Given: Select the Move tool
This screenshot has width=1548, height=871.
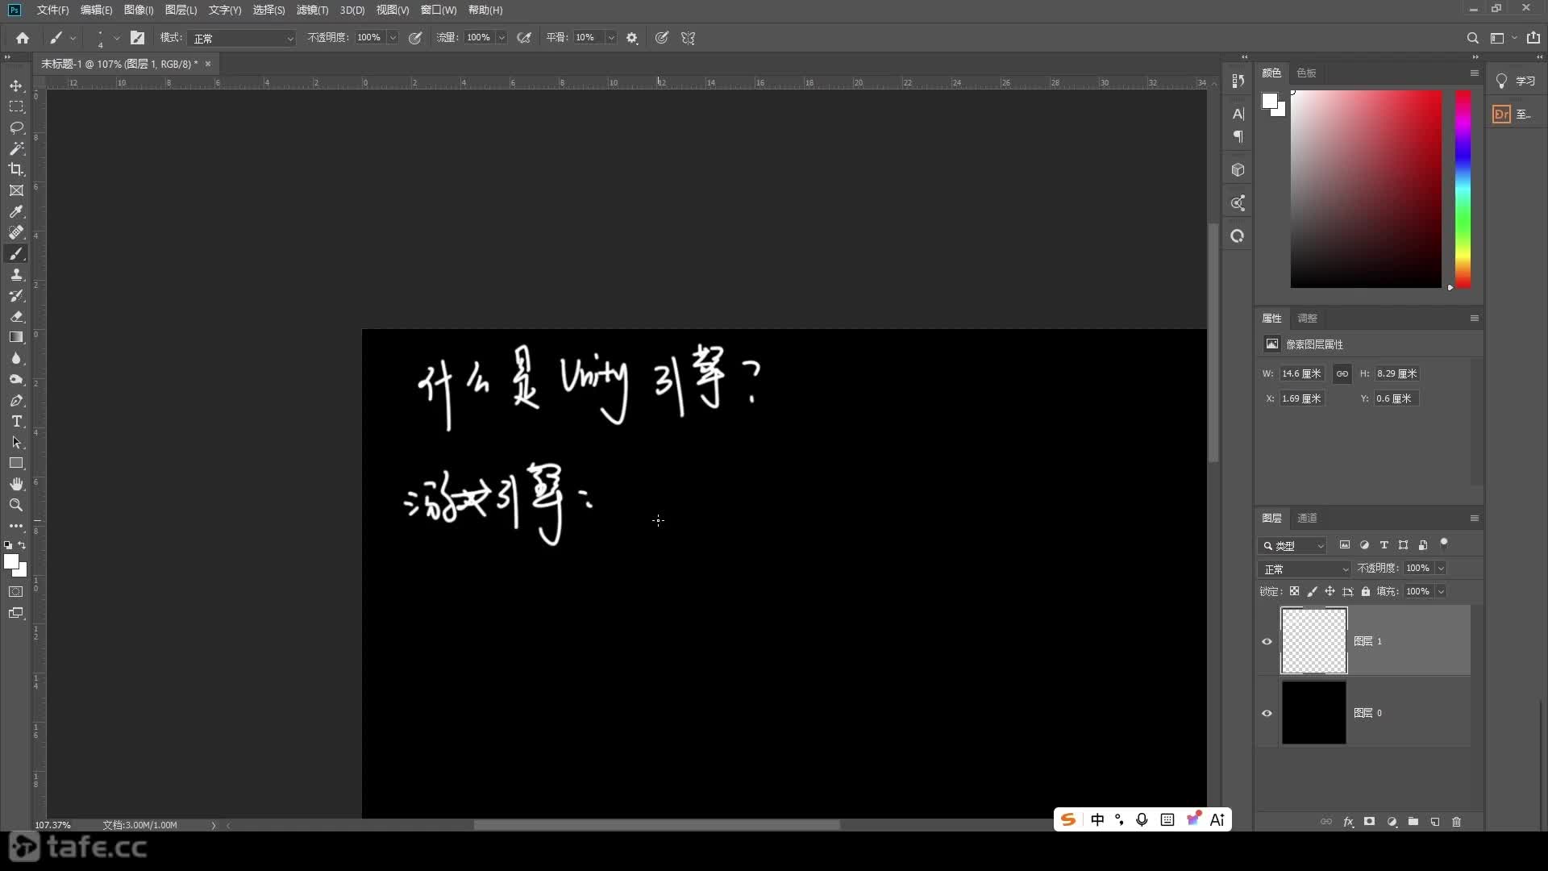Looking at the screenshot, I should (x=16, y=85).
